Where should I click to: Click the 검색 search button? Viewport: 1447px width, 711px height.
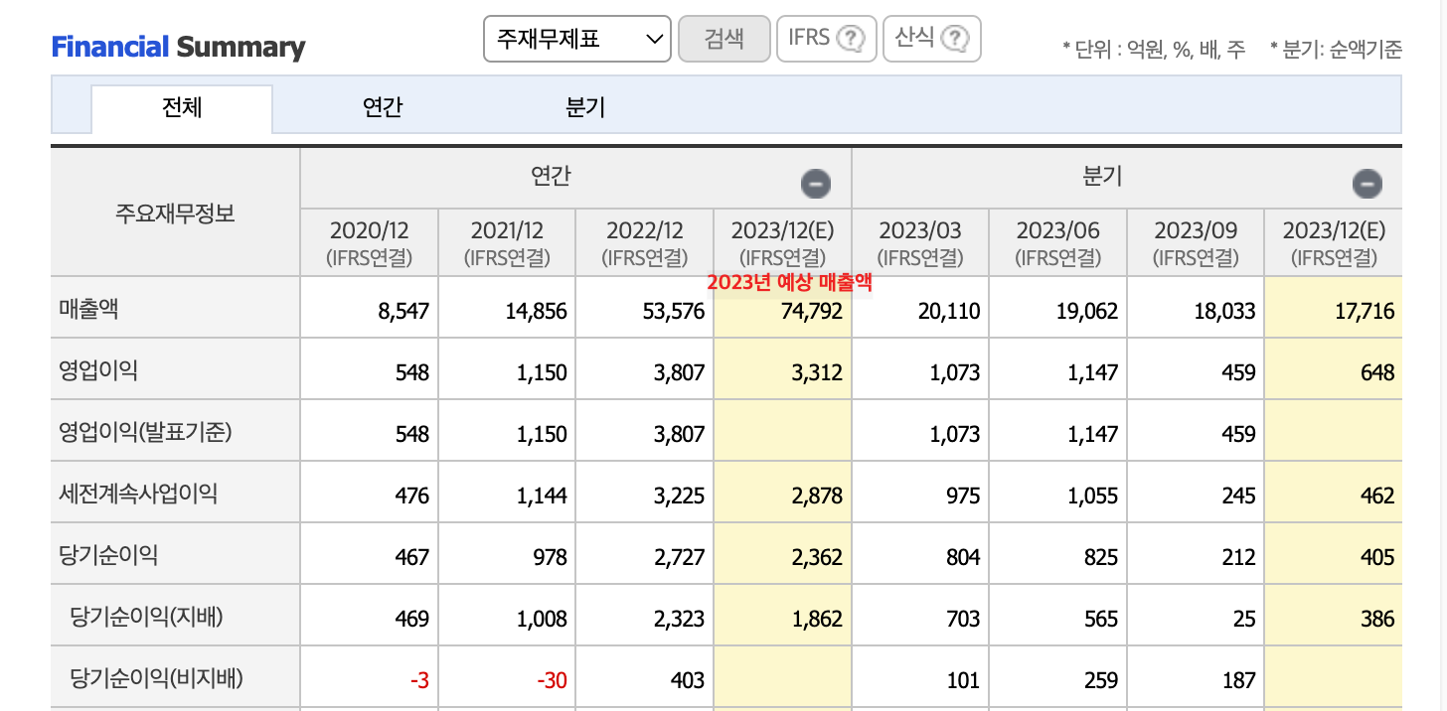[x=724, y=39]
